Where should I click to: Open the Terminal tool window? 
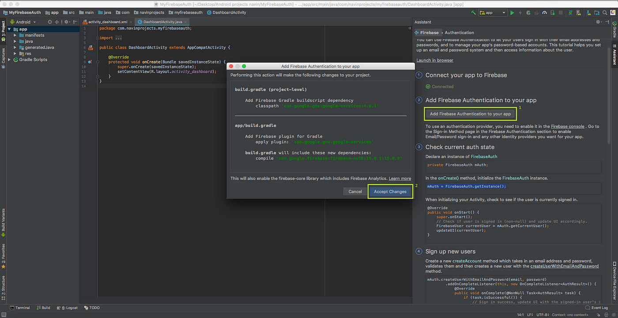pyautogui.click(x=20, y=308)
